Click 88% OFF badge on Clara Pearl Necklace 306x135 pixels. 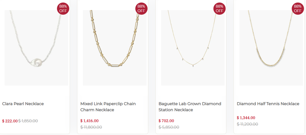point(63,9)
